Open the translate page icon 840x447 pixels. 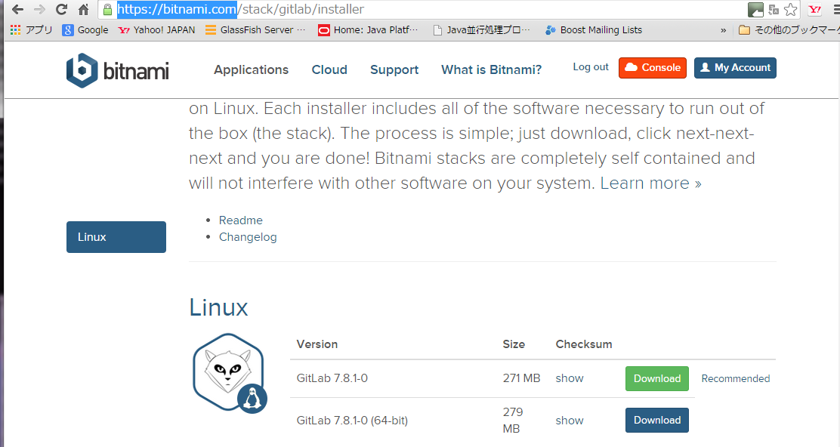(x=774, y=9)
